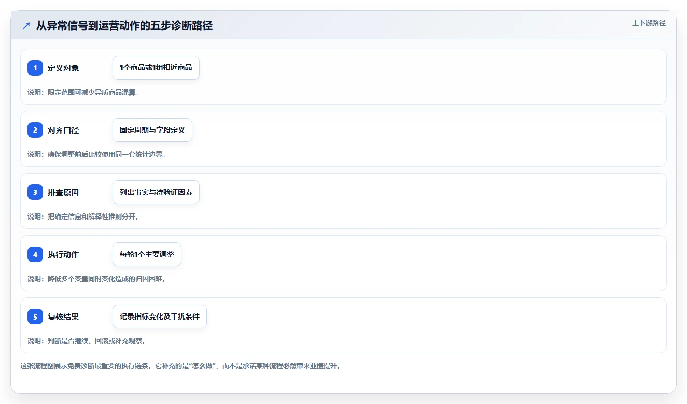
Task: Click the arrow icon beside the title
Action: click(26, 25)
